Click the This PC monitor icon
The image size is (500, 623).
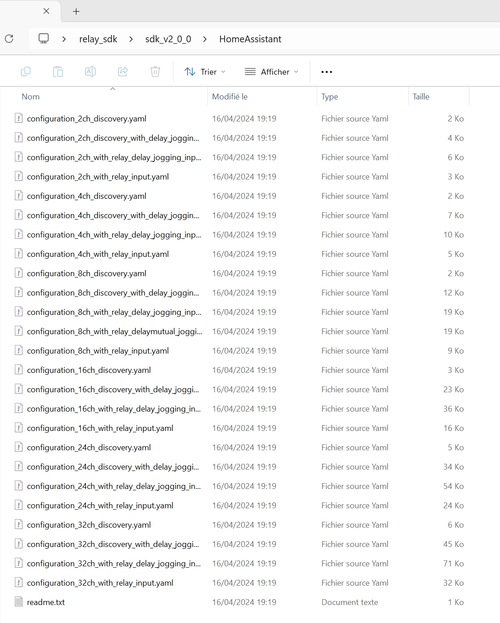point(44,39)
